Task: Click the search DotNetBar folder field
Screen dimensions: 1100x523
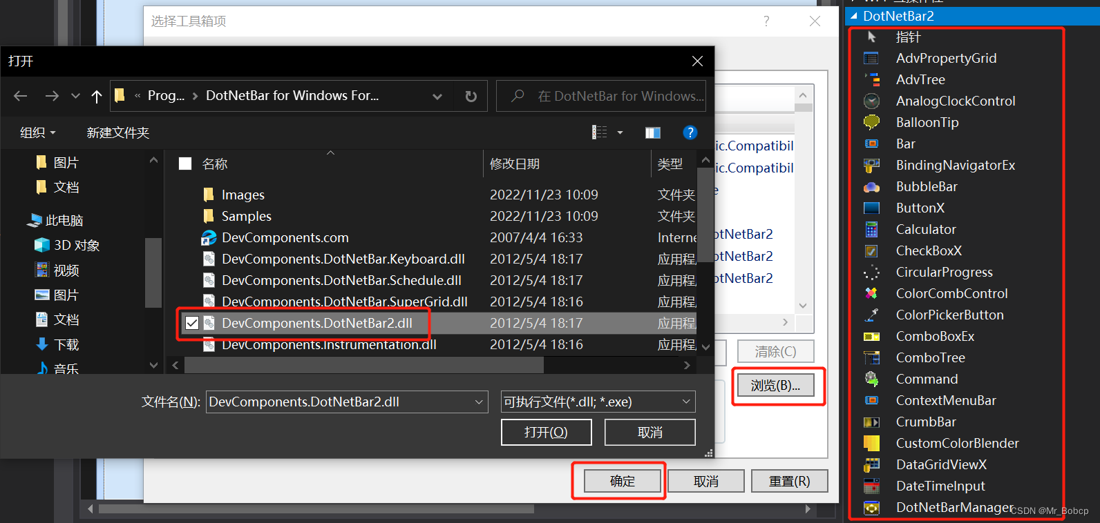Action: tap(601, 96)
